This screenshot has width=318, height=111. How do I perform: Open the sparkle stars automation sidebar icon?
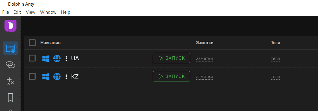[10, 81]
